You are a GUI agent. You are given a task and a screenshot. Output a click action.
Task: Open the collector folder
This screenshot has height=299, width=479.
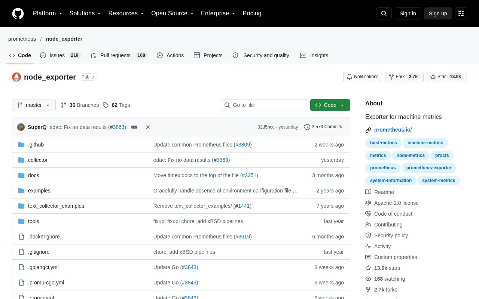[38, 160]
